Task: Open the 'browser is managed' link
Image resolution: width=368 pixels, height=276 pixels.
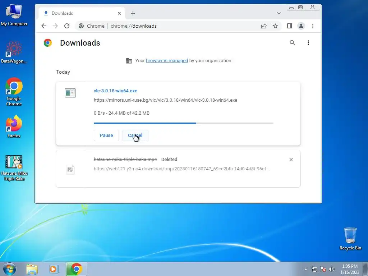Action: pyautogui.click(x=167, y=60)
